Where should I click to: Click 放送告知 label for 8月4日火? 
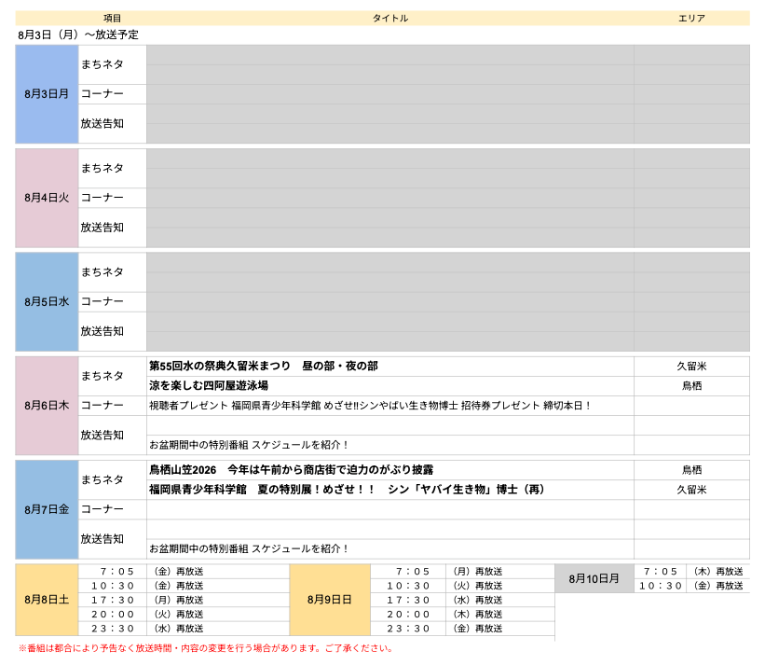(x=102, y=228)
